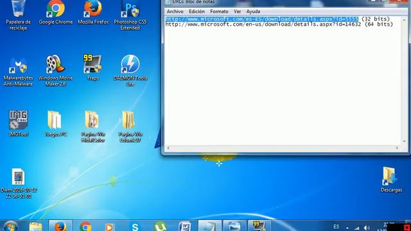Switch to Firefox in the taskbar
Viewport: 411px width, 231px height.
(60, 227)
